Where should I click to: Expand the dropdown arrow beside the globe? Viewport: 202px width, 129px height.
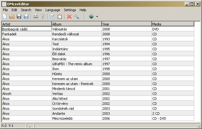pyautogui.click(x=97, y=17)
